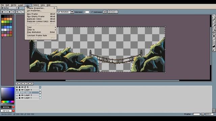Select the Blur or Jumble tool
Screen dimensions: 216x121
214,50
